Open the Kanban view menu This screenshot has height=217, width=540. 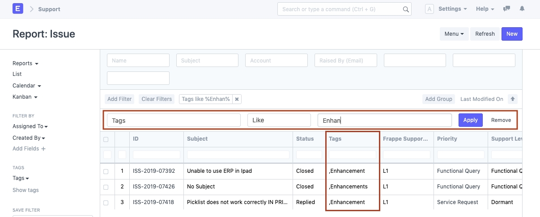[25, 97]
